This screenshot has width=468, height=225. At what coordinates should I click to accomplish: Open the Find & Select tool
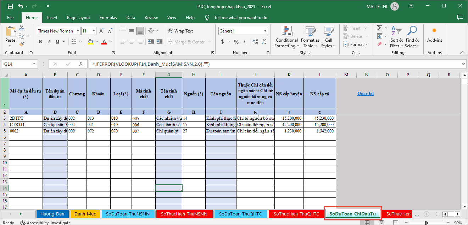412,37
